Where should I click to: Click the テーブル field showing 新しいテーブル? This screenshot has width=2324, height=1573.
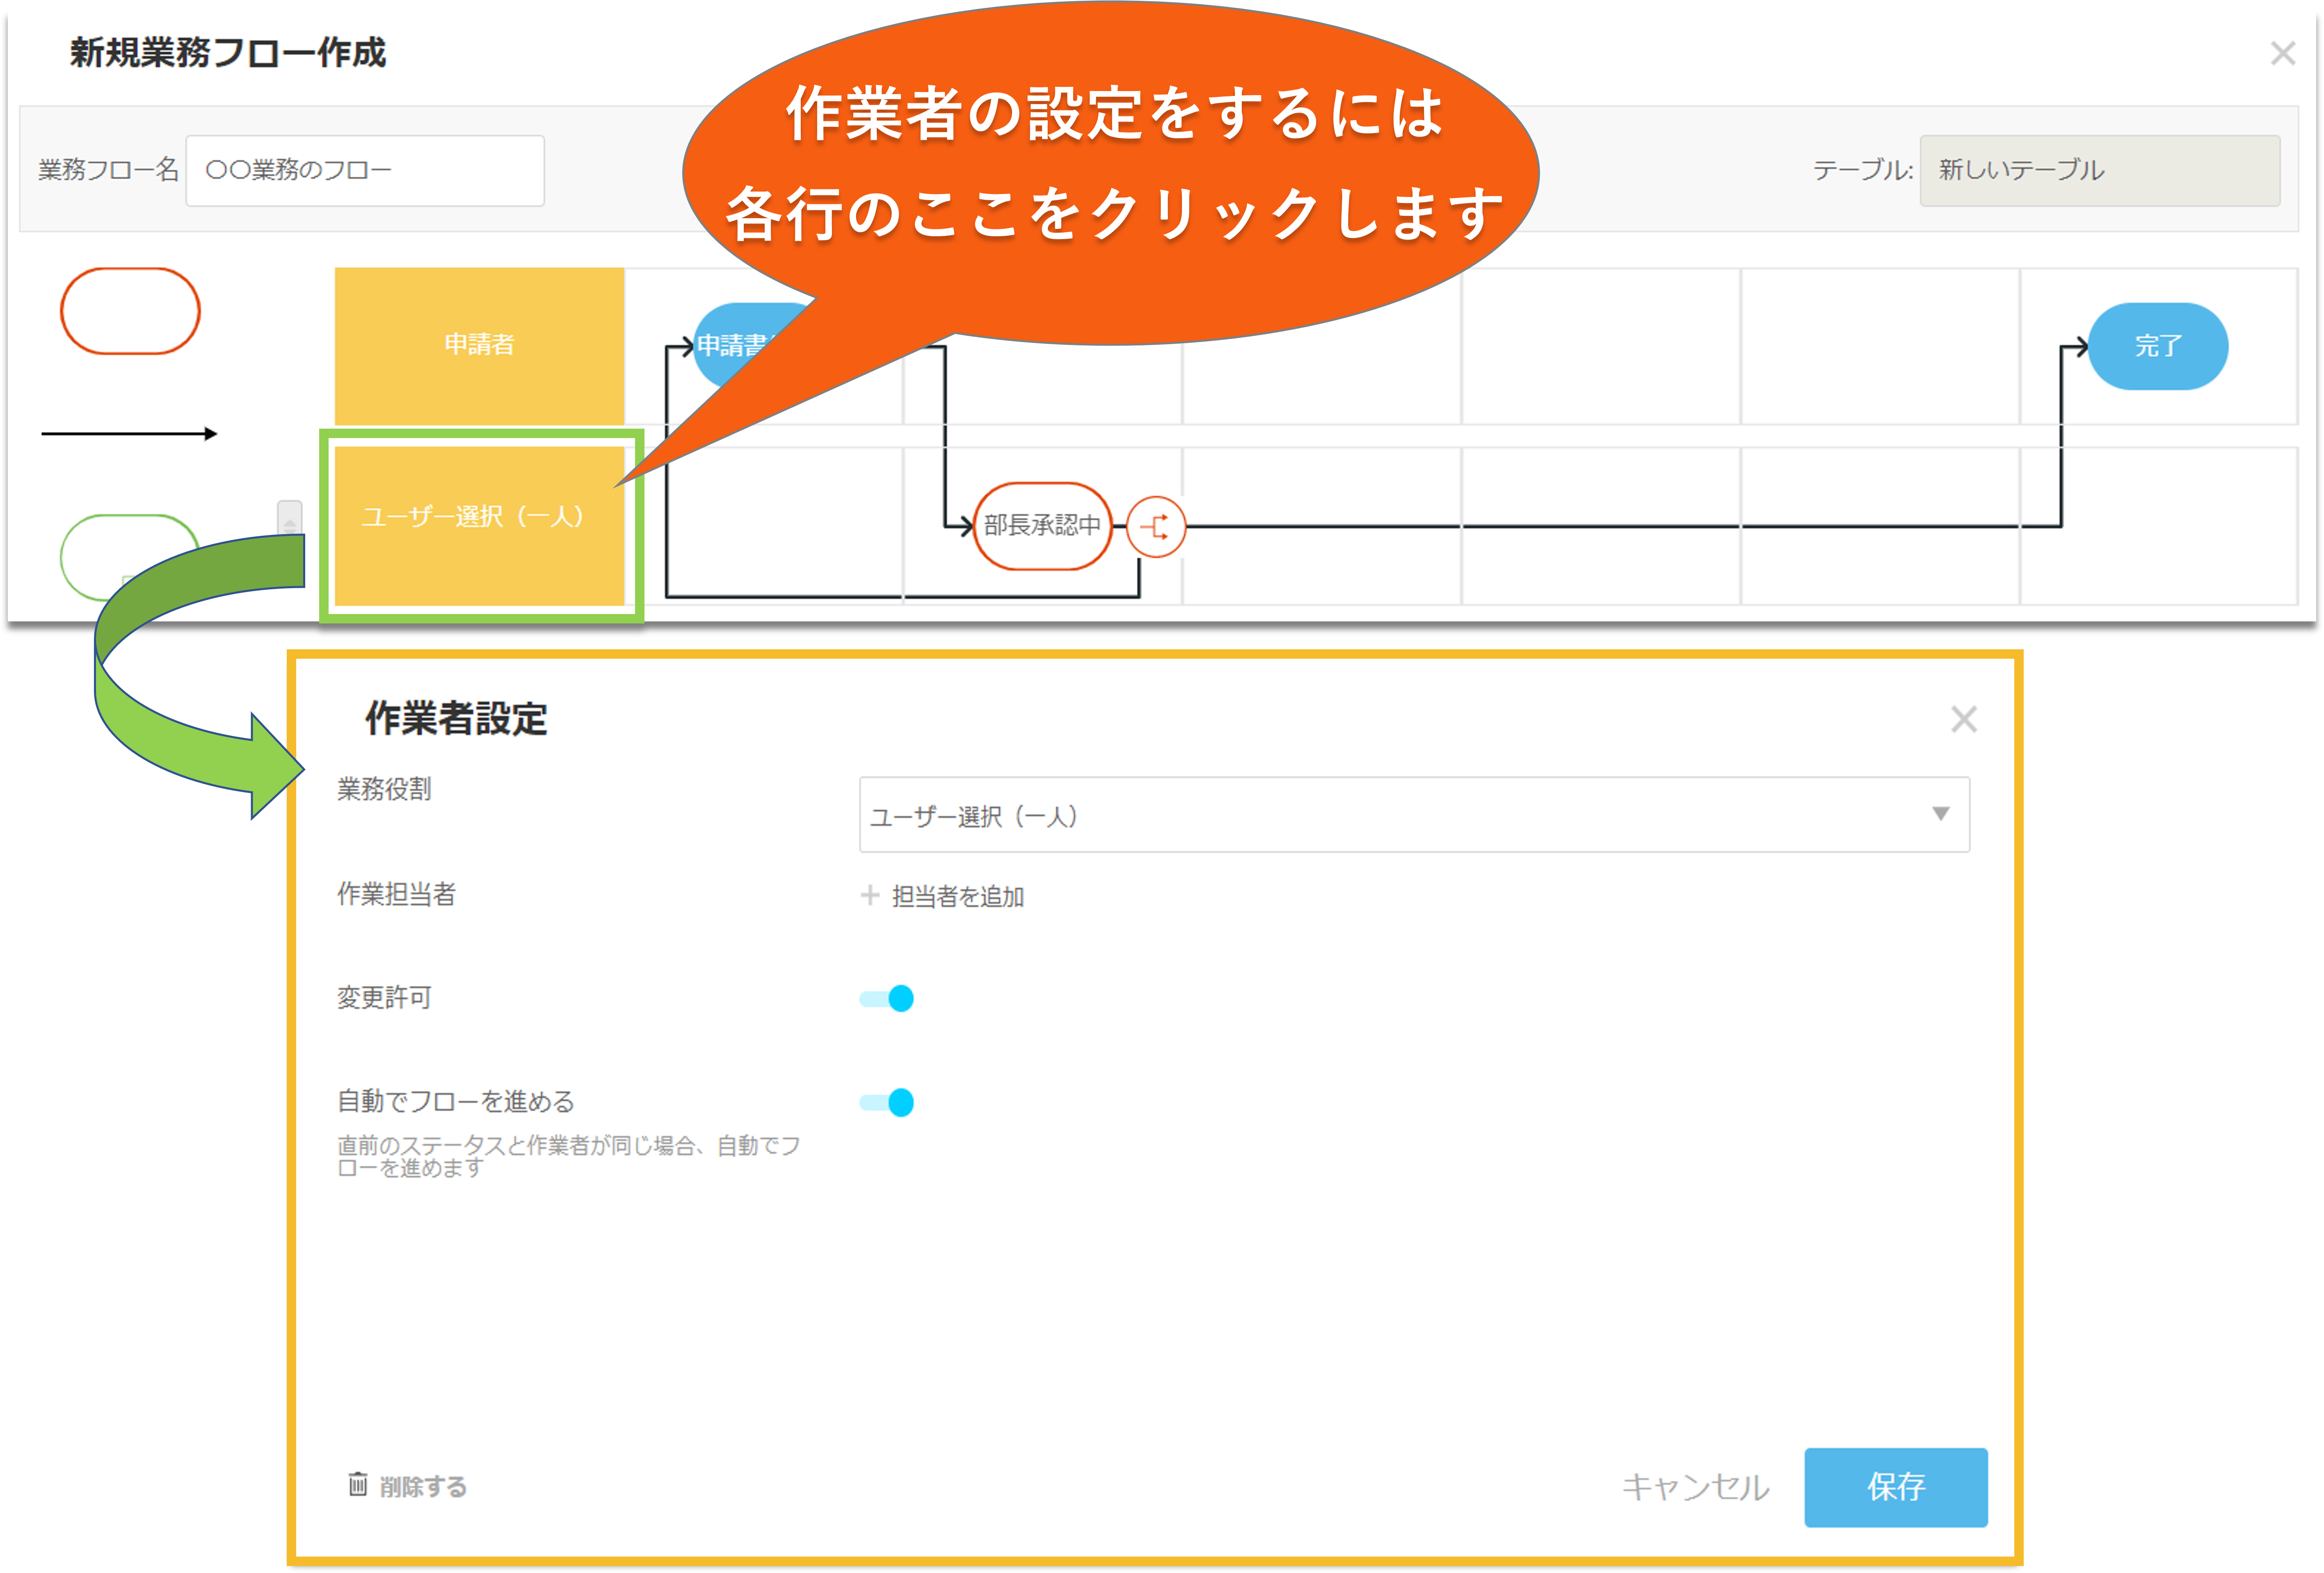(2100, 171)
